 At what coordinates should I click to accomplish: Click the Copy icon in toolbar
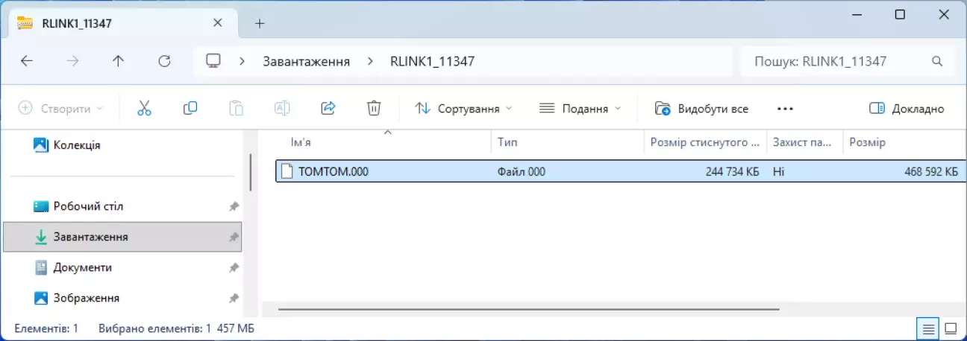(x=190, y=109)
